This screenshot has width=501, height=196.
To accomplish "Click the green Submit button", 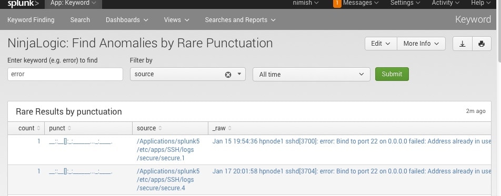I will tap(392, 74).
